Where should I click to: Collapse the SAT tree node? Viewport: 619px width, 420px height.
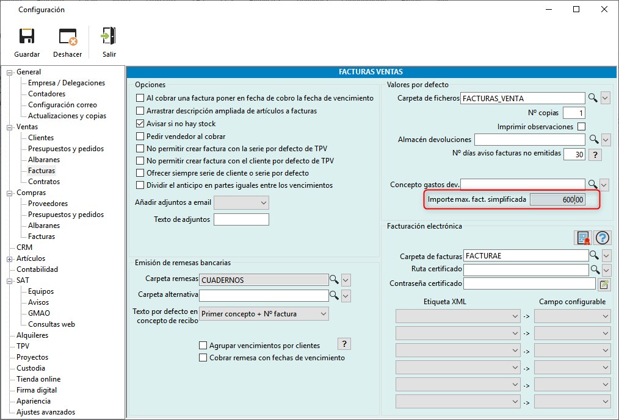click(x=10, y=281)
